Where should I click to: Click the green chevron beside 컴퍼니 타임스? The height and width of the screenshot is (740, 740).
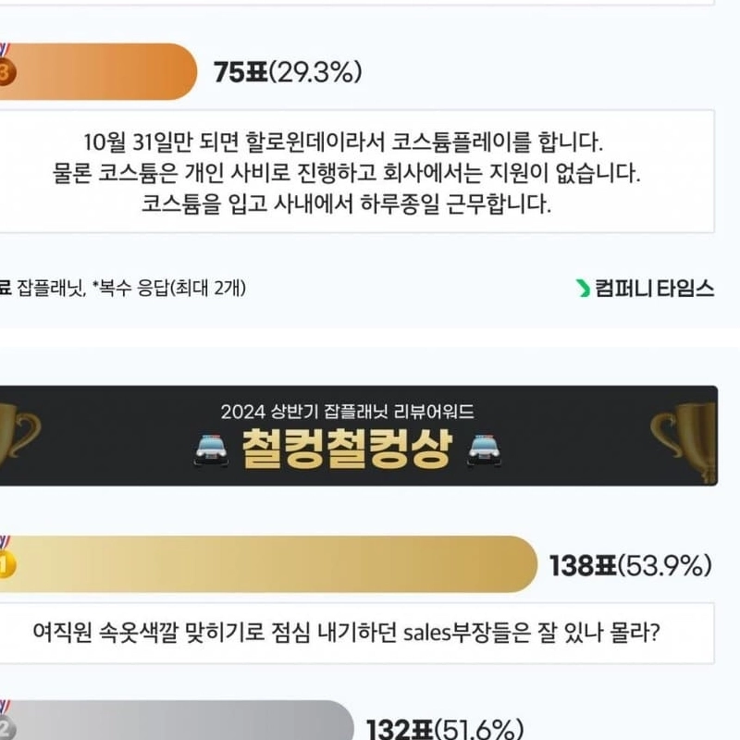click(x=583, y=289)
